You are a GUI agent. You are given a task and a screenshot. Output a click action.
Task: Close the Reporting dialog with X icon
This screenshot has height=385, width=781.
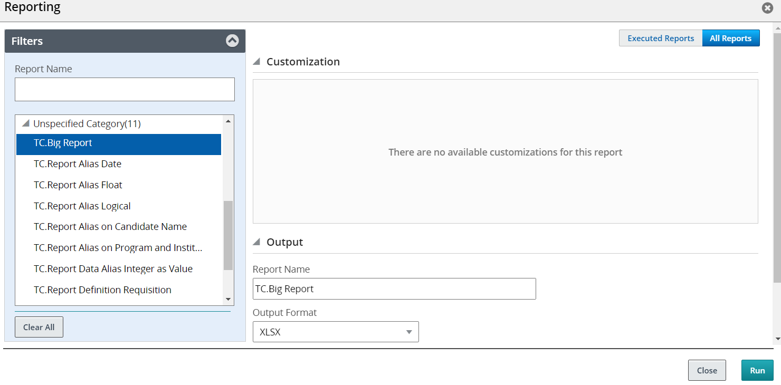click(767, 8)
